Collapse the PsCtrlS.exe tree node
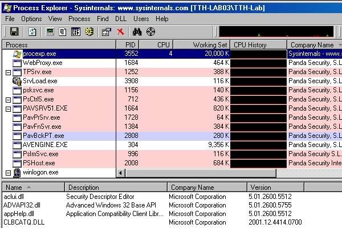342x228 pixels. coord(9,100)
